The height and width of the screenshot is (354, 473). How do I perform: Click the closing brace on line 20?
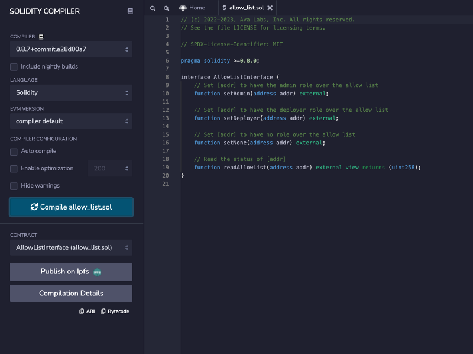(x=182, y=175)
